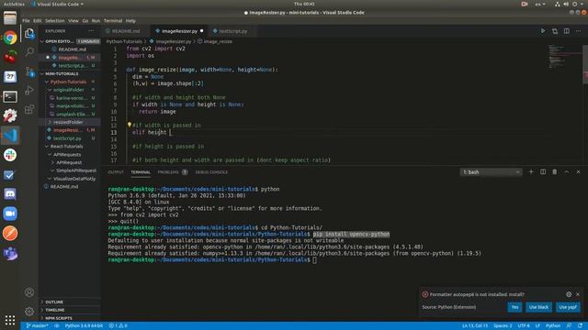Click the Use yapf button
Screen dimensions: 588x330
[568, 307]
